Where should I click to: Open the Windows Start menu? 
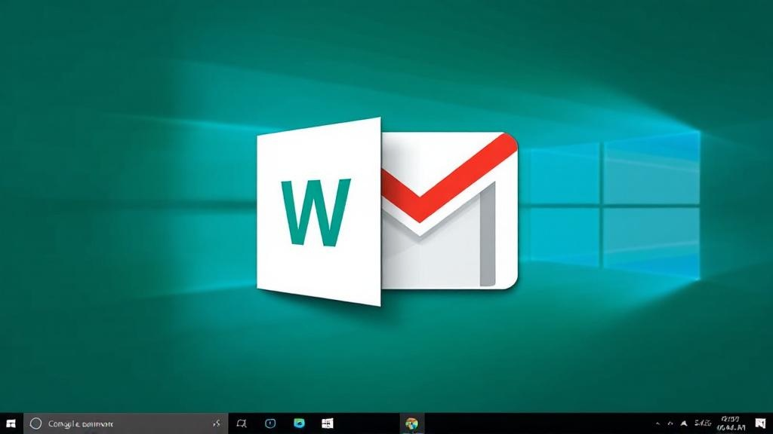pyautogui.click(x=11, y=423)
